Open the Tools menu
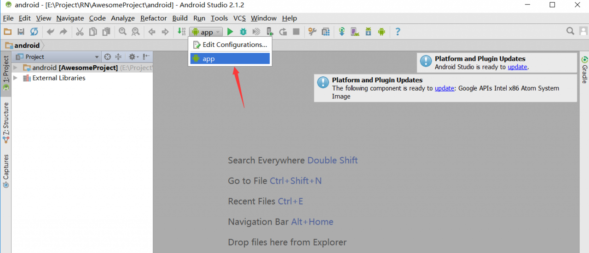This screenshot has width=589, height=253. [219, 18]
